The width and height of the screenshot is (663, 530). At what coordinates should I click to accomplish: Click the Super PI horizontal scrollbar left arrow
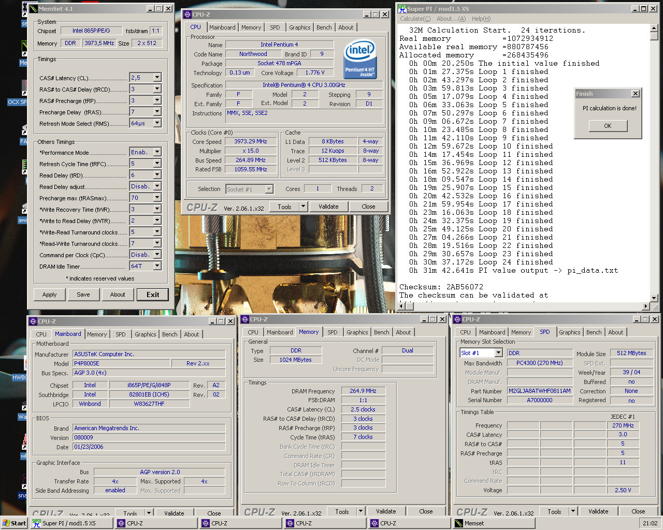point(402,306)
